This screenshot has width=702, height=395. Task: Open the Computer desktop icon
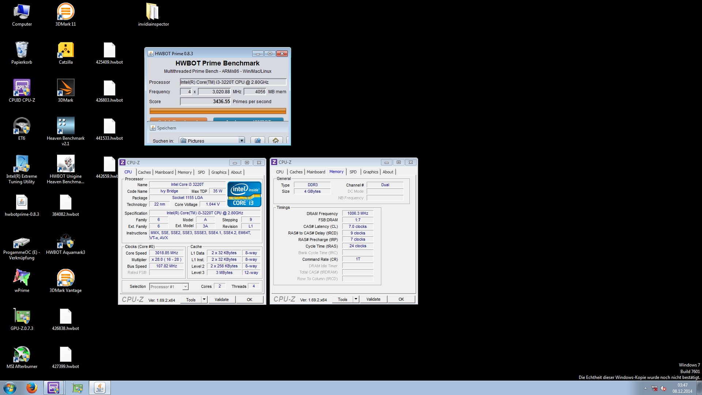coord(22,15)
